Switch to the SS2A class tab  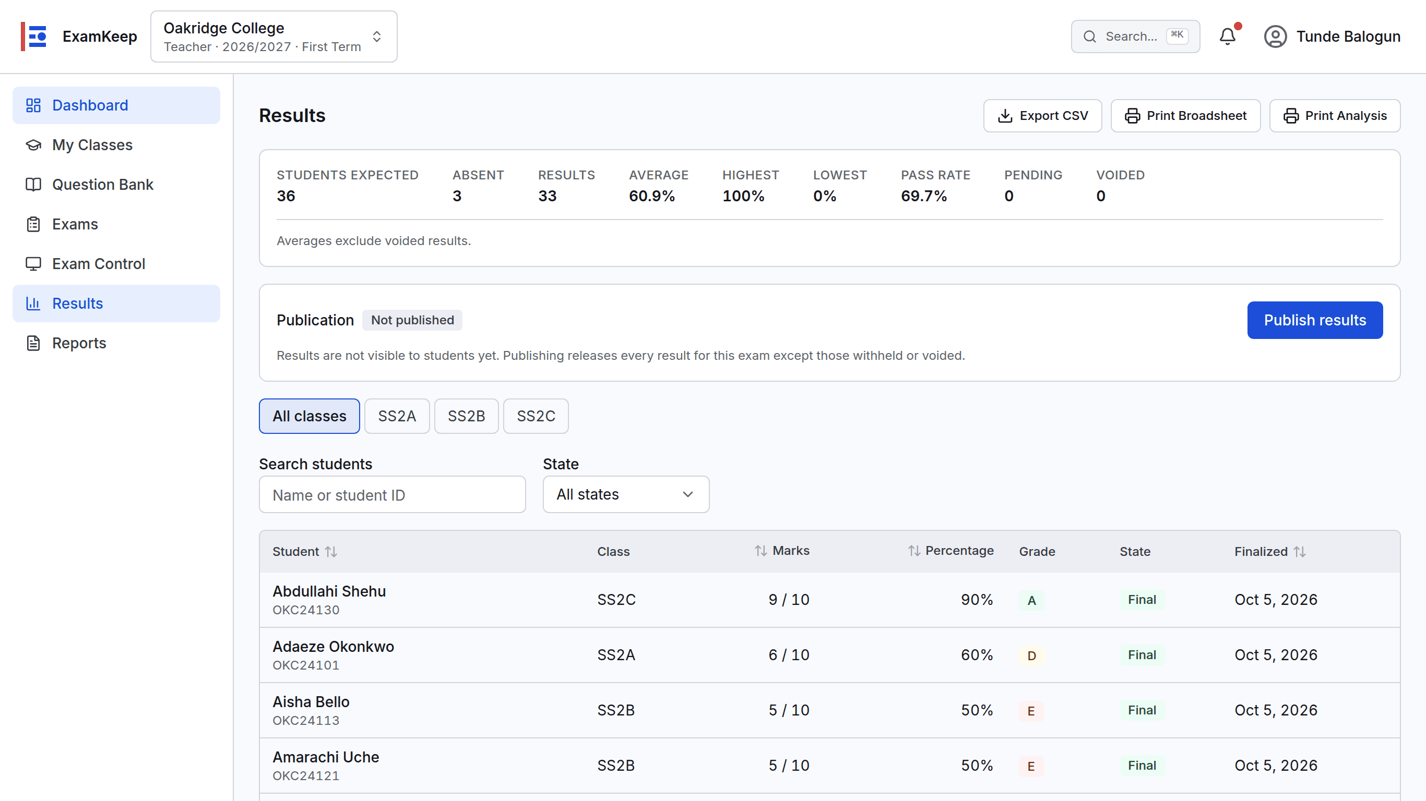click(397, 416)
